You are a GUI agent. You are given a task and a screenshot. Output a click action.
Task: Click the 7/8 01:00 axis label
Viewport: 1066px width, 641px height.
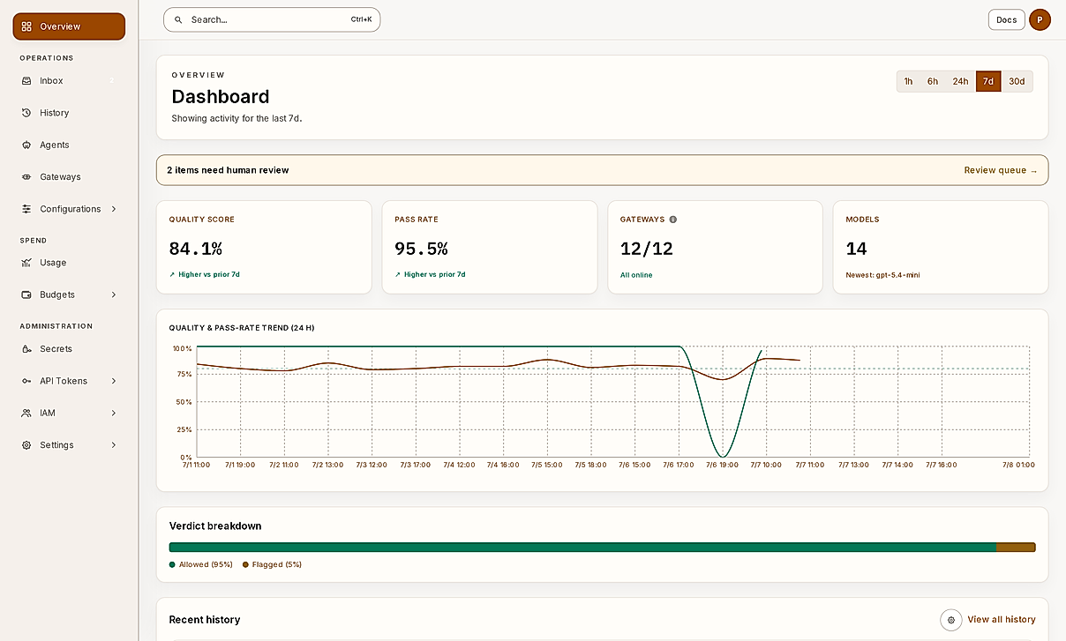pos(1018,465)
